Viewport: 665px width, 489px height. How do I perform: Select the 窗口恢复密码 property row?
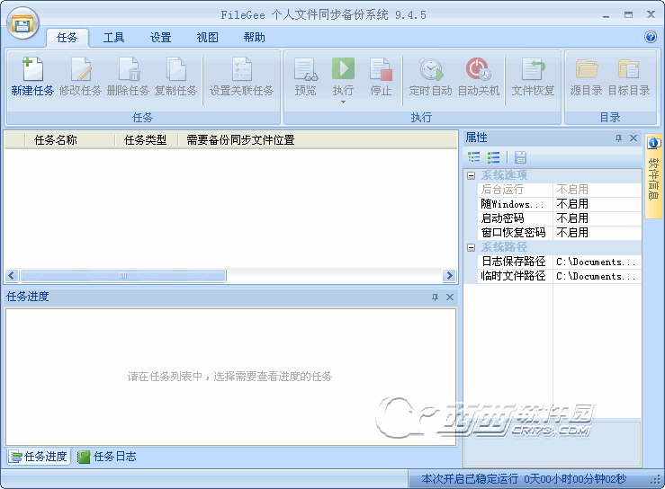click(560, 233)
